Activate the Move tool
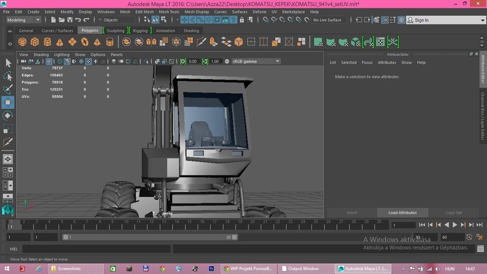The image size is (487, 274). coord(8,102)
